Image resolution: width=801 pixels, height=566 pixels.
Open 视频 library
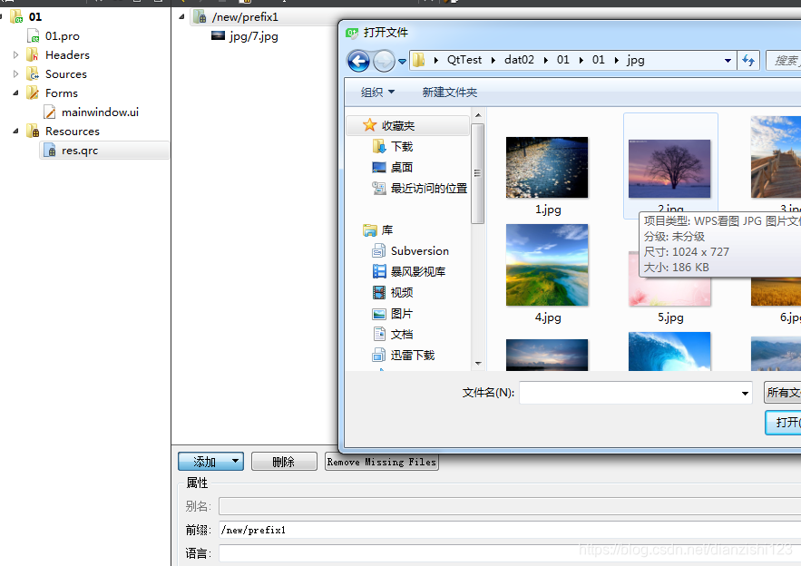402,293
